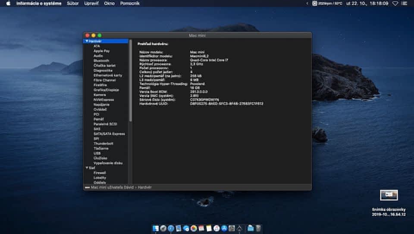The image size is (414, 234).
Task: Open the Trash in the Dock
Action: [x=258, y=228]
